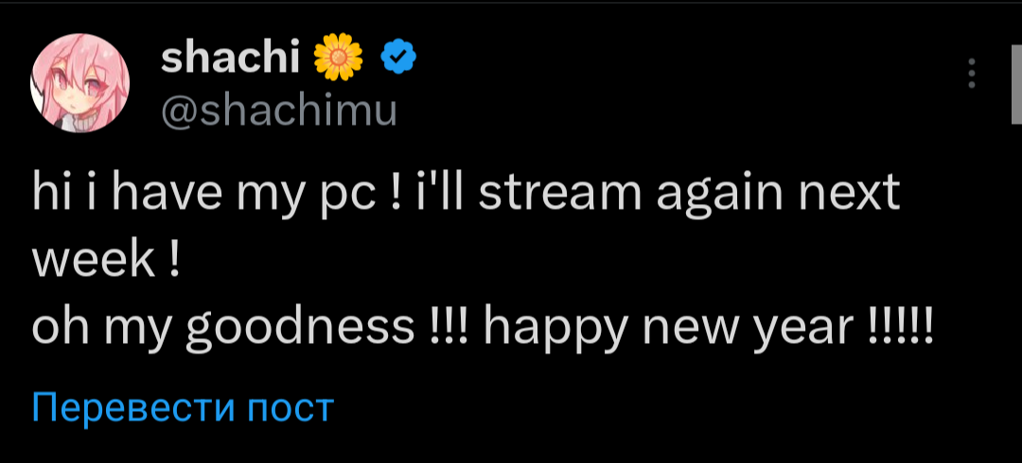The image size is (1022, 463).
Task: Click the scrollbar thumb at right edge
Action: pos(1014,85)
